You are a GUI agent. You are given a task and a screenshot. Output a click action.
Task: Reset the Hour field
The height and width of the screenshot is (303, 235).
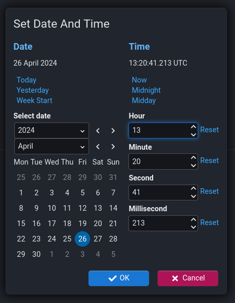click(209, 130)
